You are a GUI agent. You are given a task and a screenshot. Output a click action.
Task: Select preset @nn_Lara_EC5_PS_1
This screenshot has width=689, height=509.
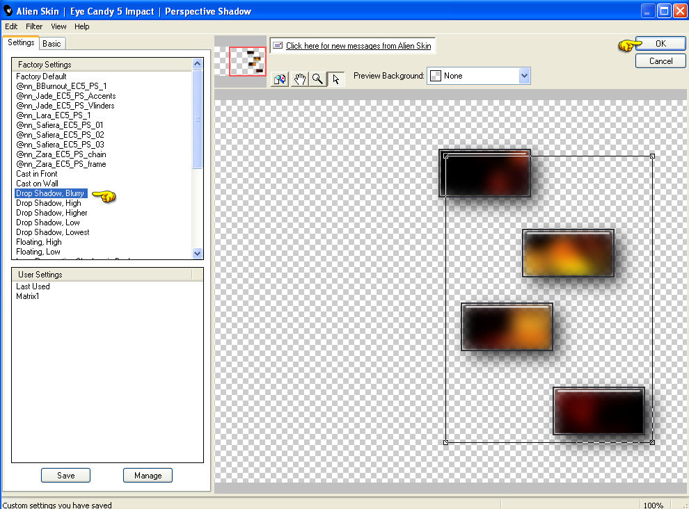pos(54,115)
